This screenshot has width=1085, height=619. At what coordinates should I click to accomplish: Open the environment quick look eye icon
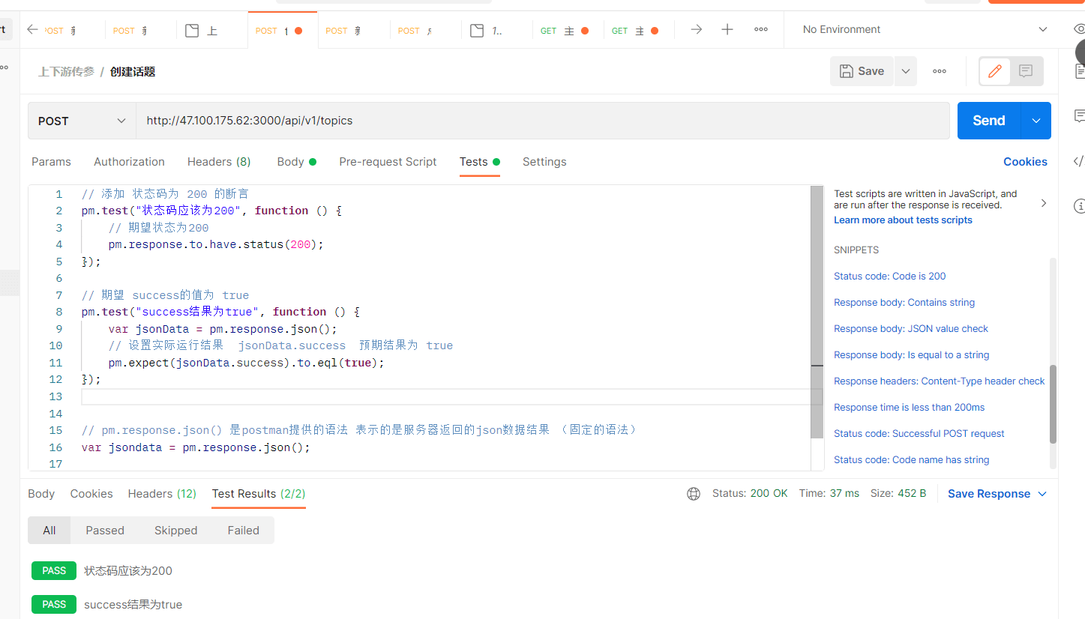[x=1079, y=29]
